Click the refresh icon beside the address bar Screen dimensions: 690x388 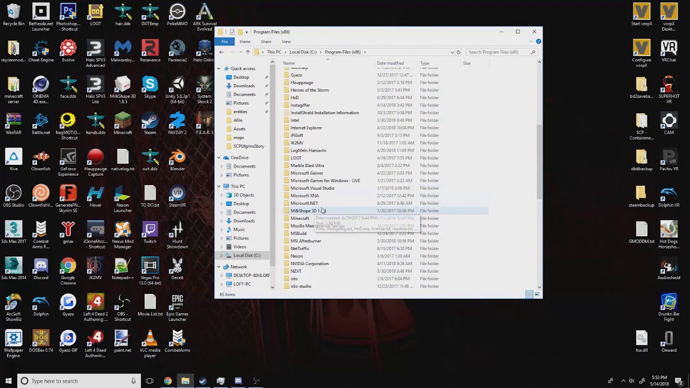tap(458, 52)
